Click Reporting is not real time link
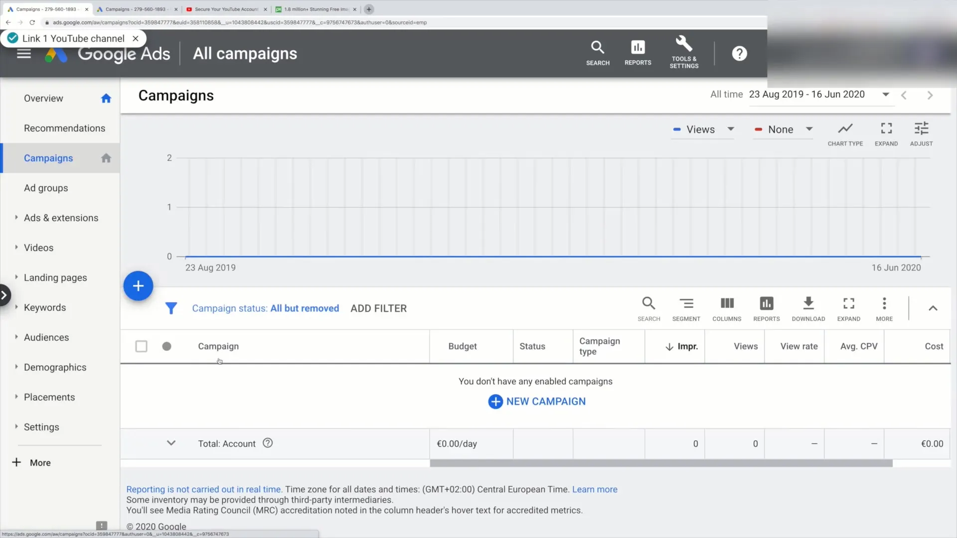957x538 pixels. [204, 489]
